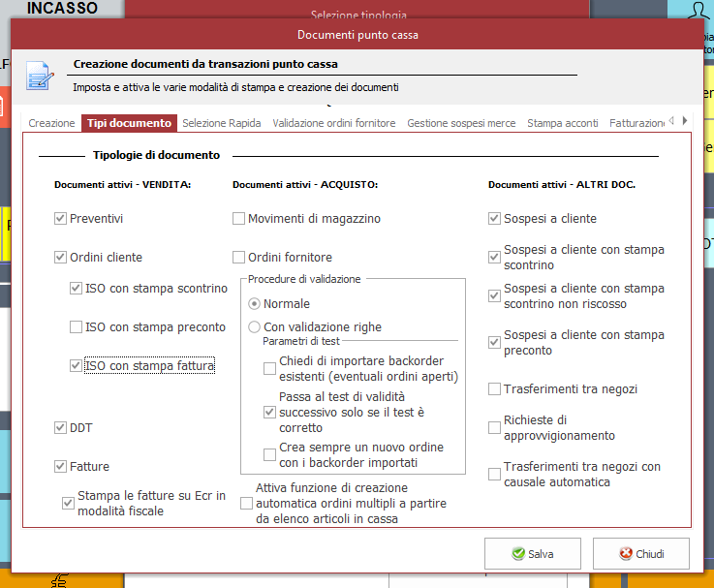Check Richieste di approvvigionamento option
The height and width of the screenshot is (588, 714).
point(495,428)
